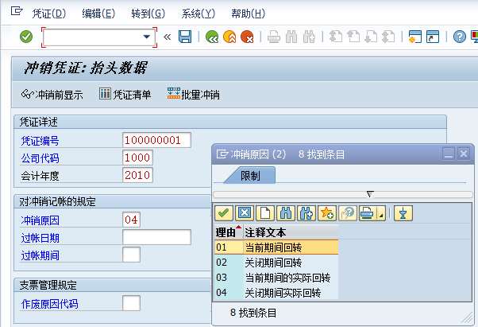This screenshot has height=327, width=478.
Task: Open the popup print options dropdown arrow
Action: (x=382, y=214)
